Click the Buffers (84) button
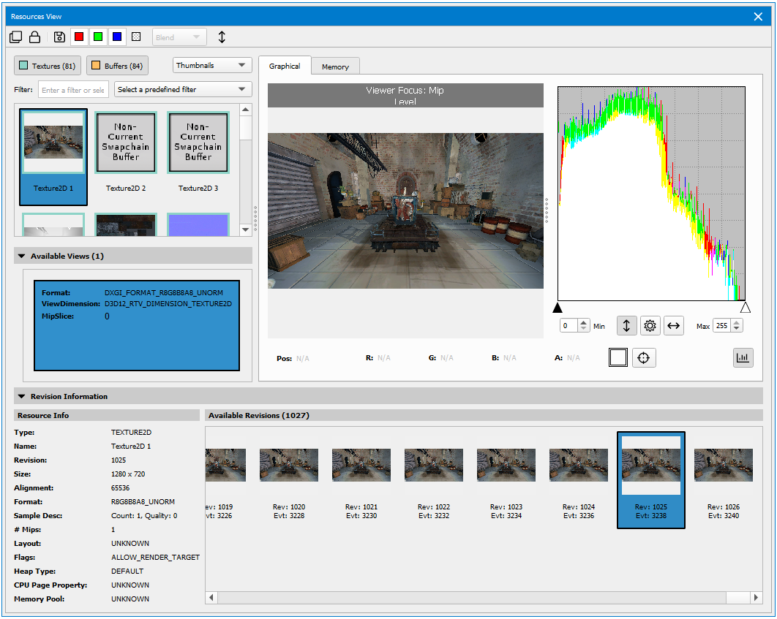777x619 pixels. click(117, 67)
